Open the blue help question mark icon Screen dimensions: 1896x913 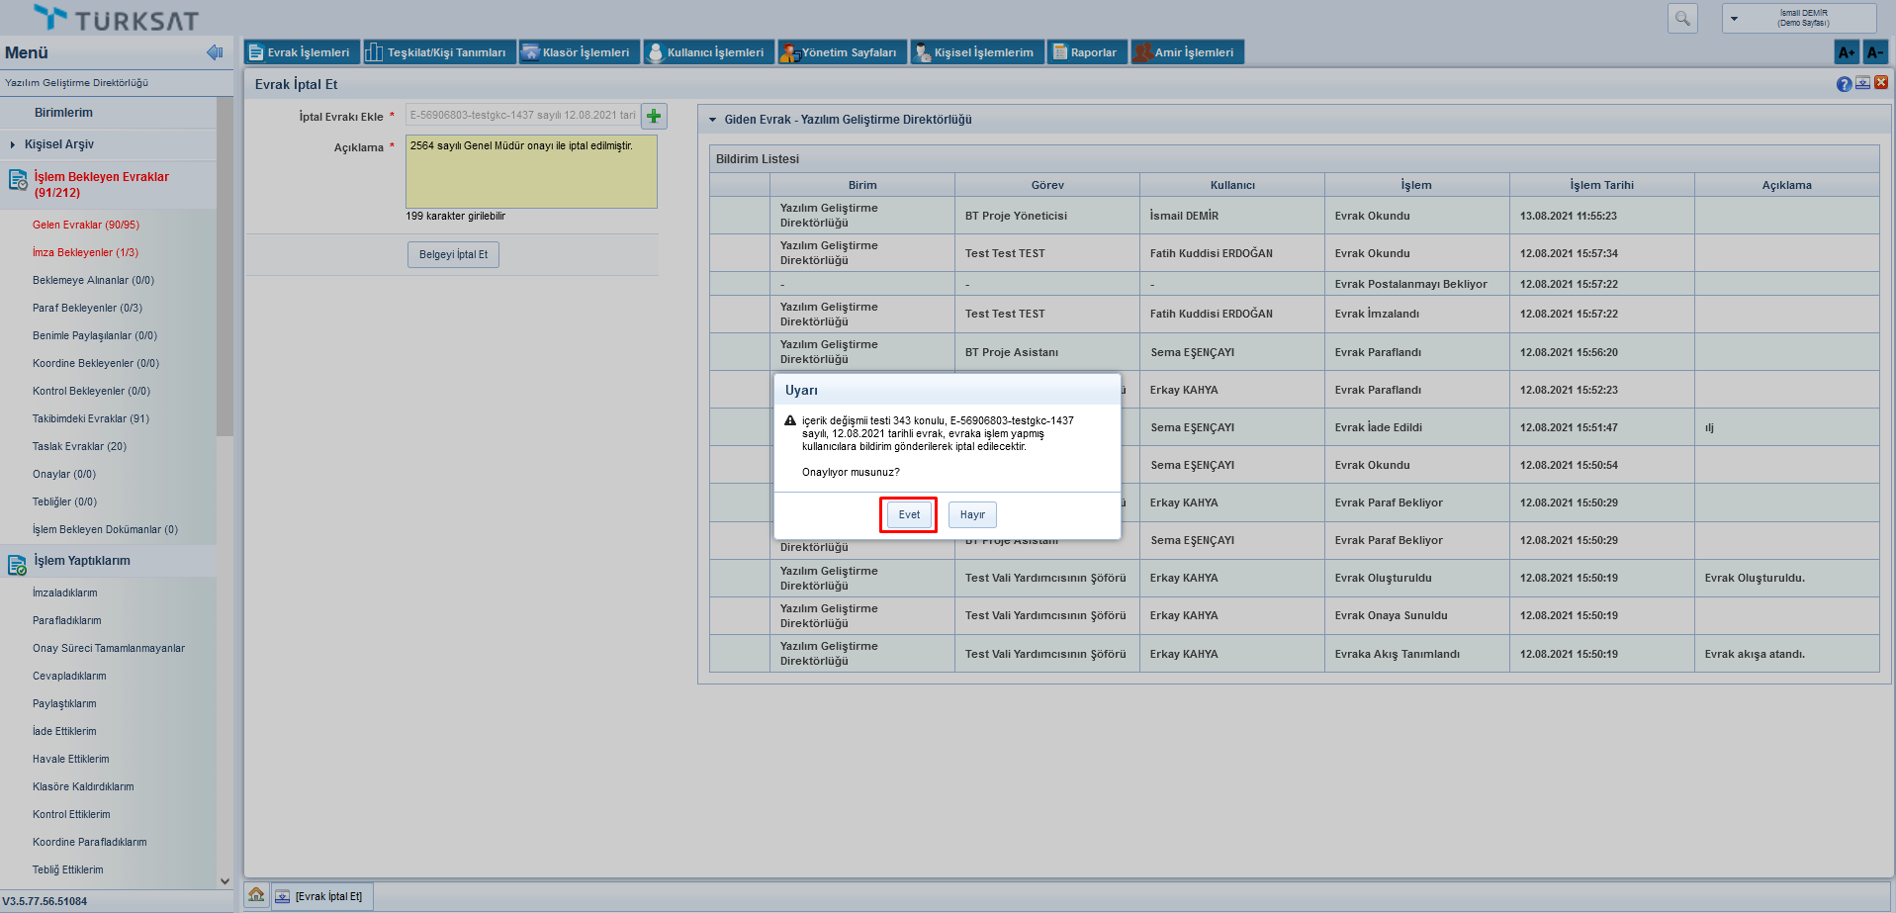pyautogui.click(x=1844, y=84)
